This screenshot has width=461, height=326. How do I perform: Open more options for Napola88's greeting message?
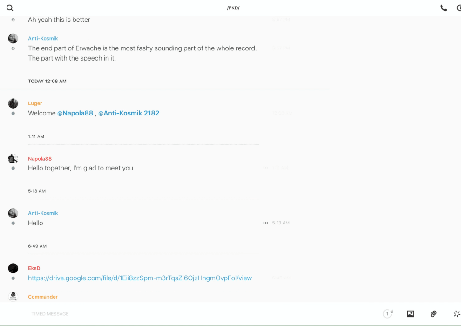265,168
